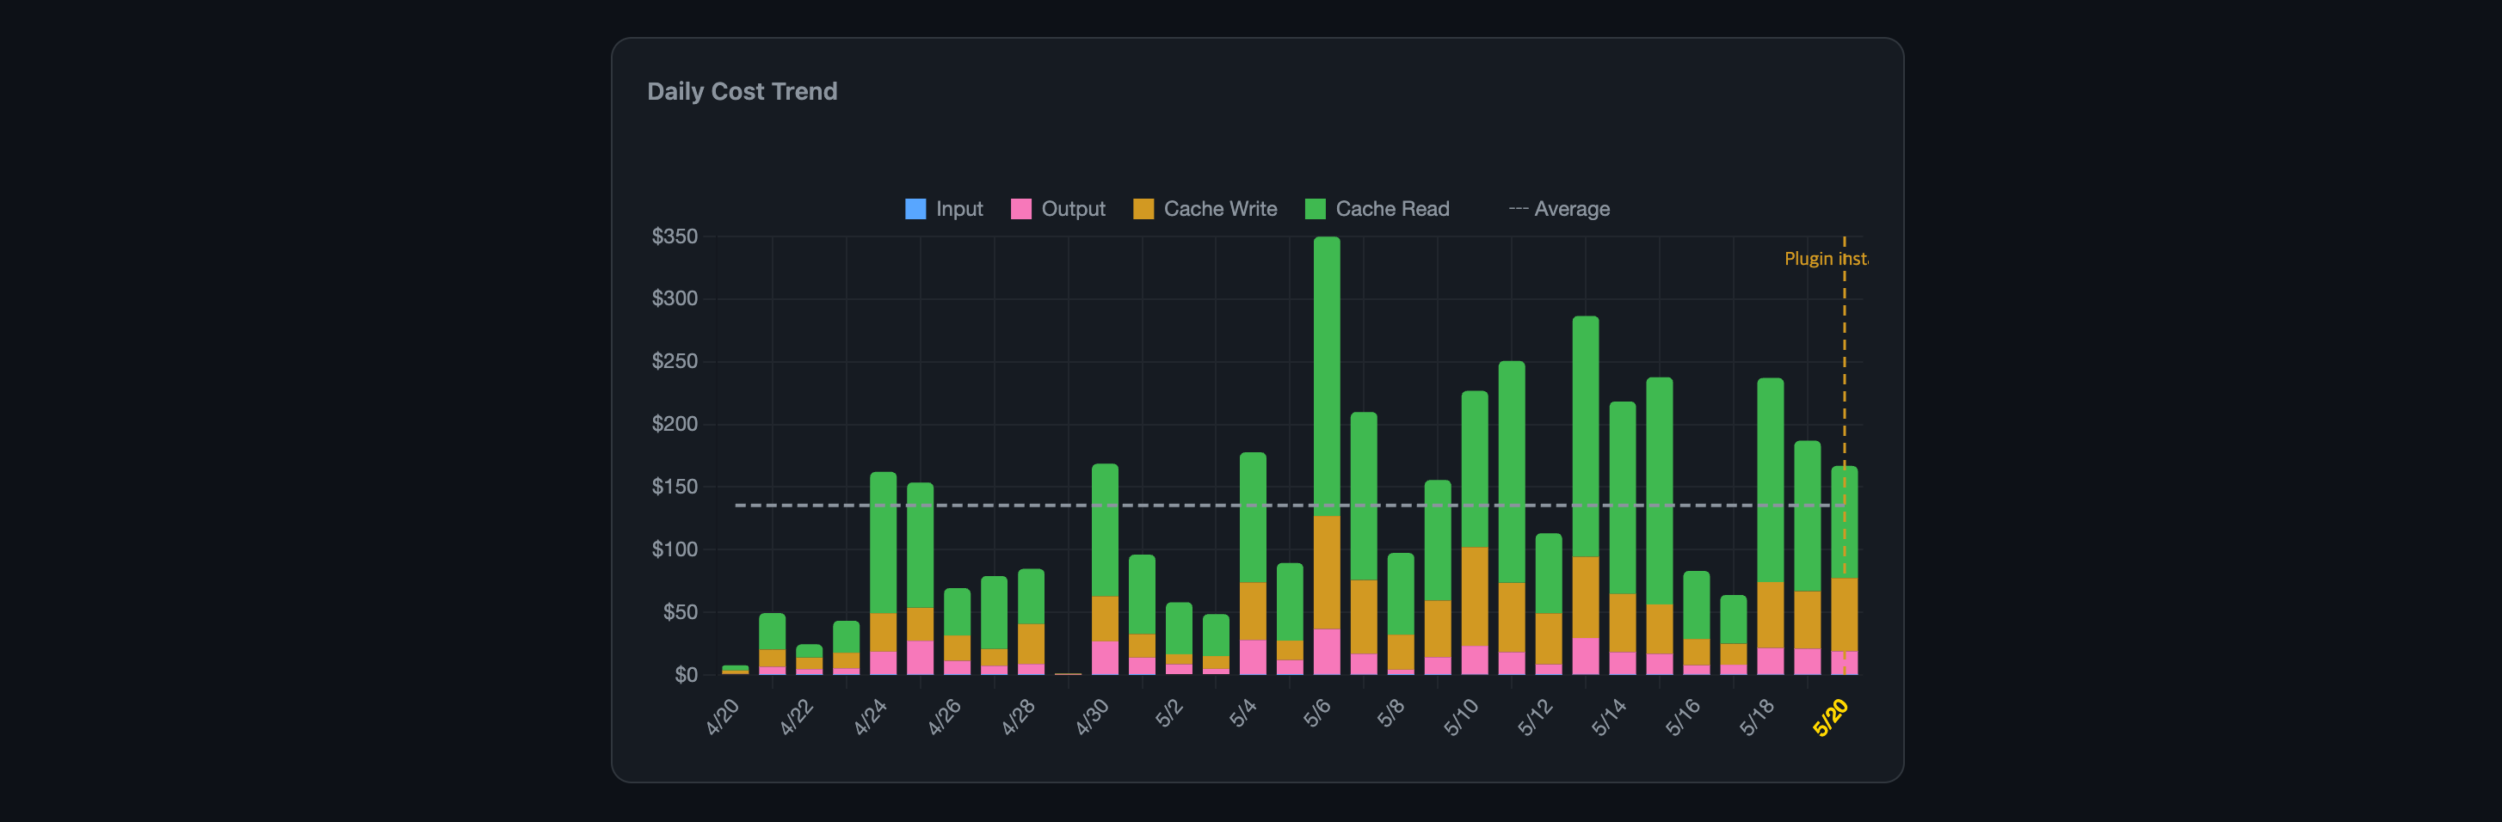Click the 5/7 bar near $210
The height and width of the screenshot is (822, 2502).
(1364, 543)
